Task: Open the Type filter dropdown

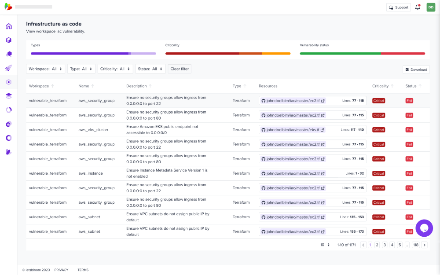Action: (x=81, y=69)
